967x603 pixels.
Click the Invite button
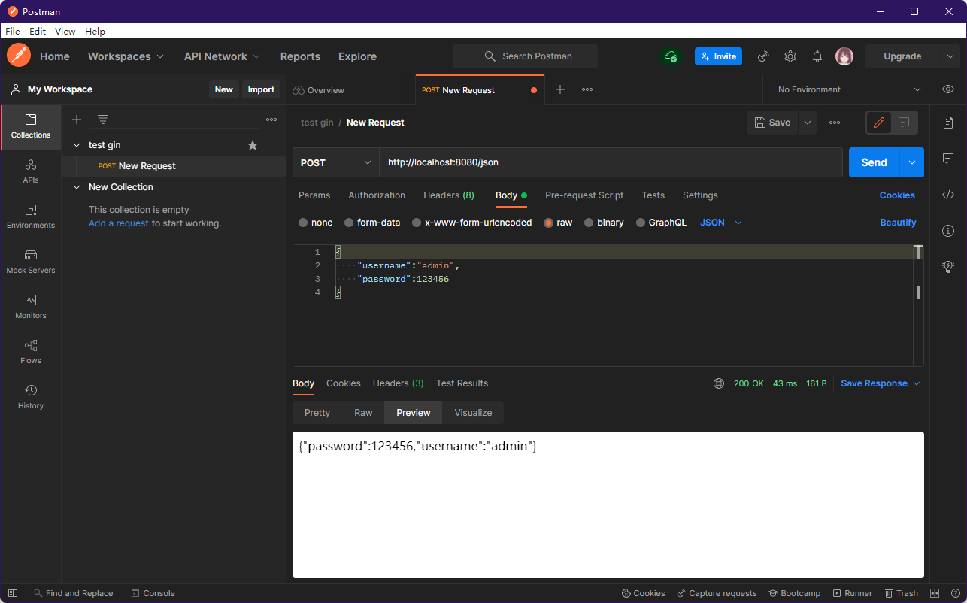[718, 56]
